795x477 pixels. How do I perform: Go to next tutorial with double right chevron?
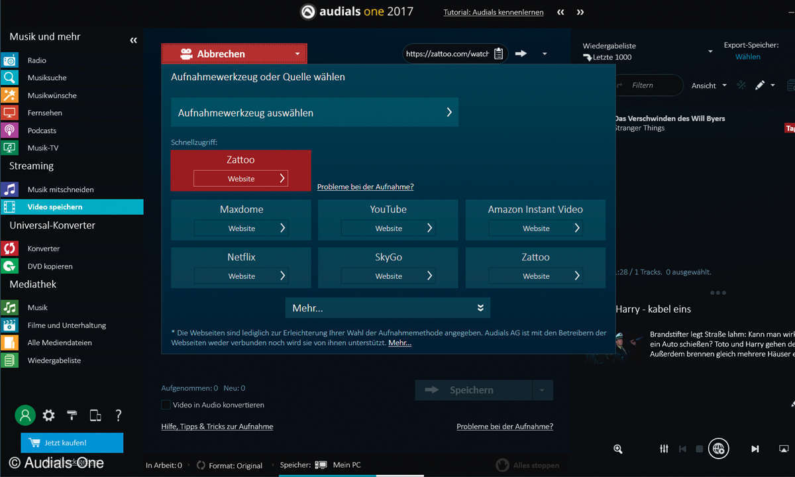[580, 12]
